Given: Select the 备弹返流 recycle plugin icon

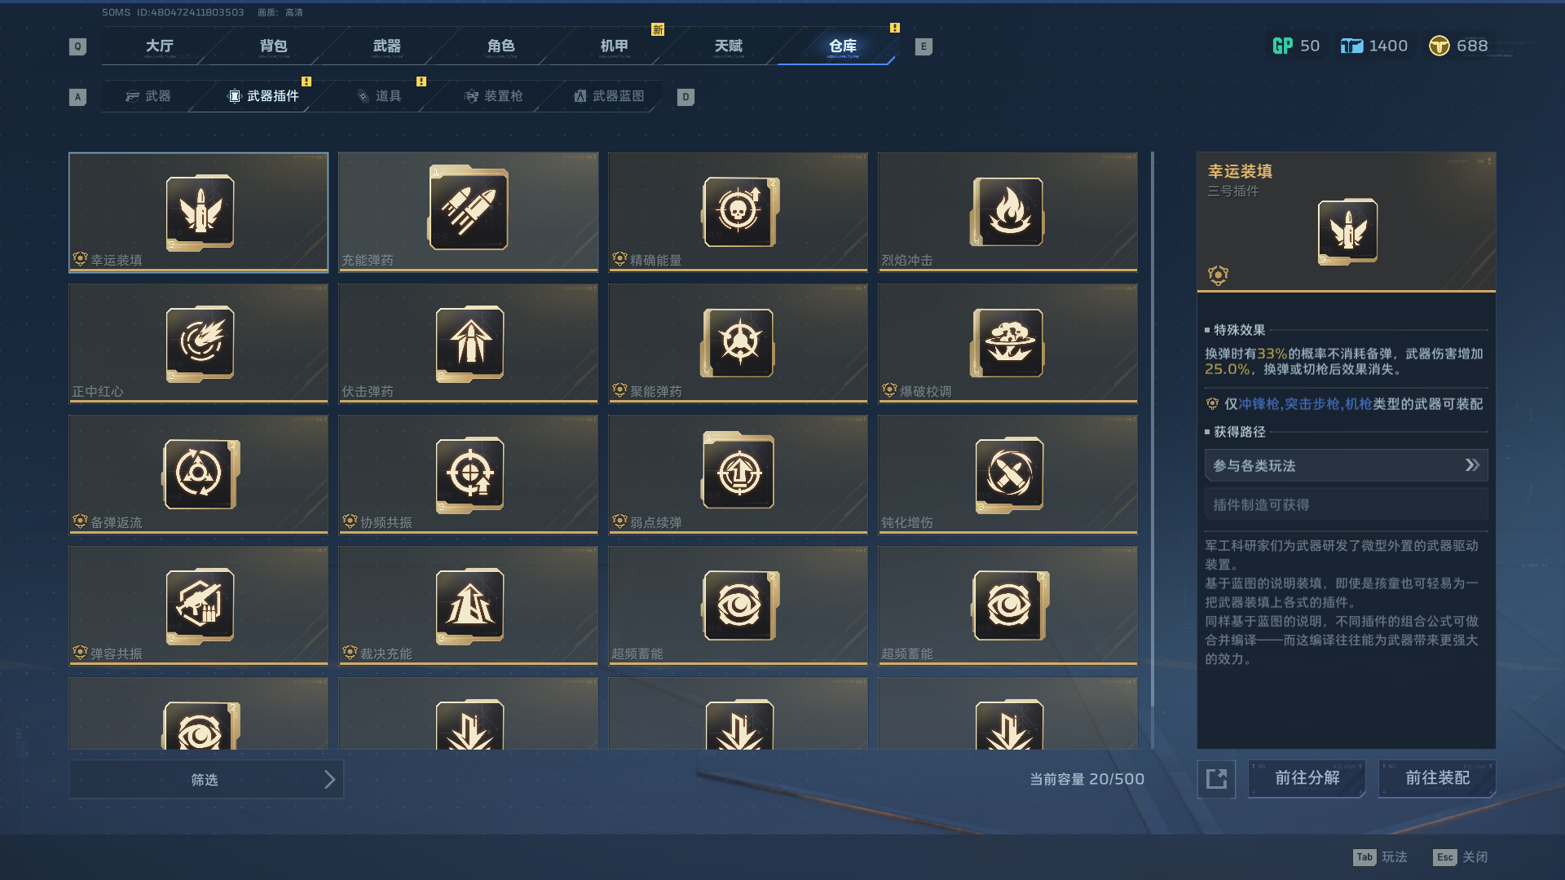Looking at the screenshot, I should point(200,474).
